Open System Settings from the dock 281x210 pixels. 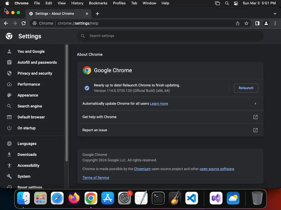coord(124,198)
